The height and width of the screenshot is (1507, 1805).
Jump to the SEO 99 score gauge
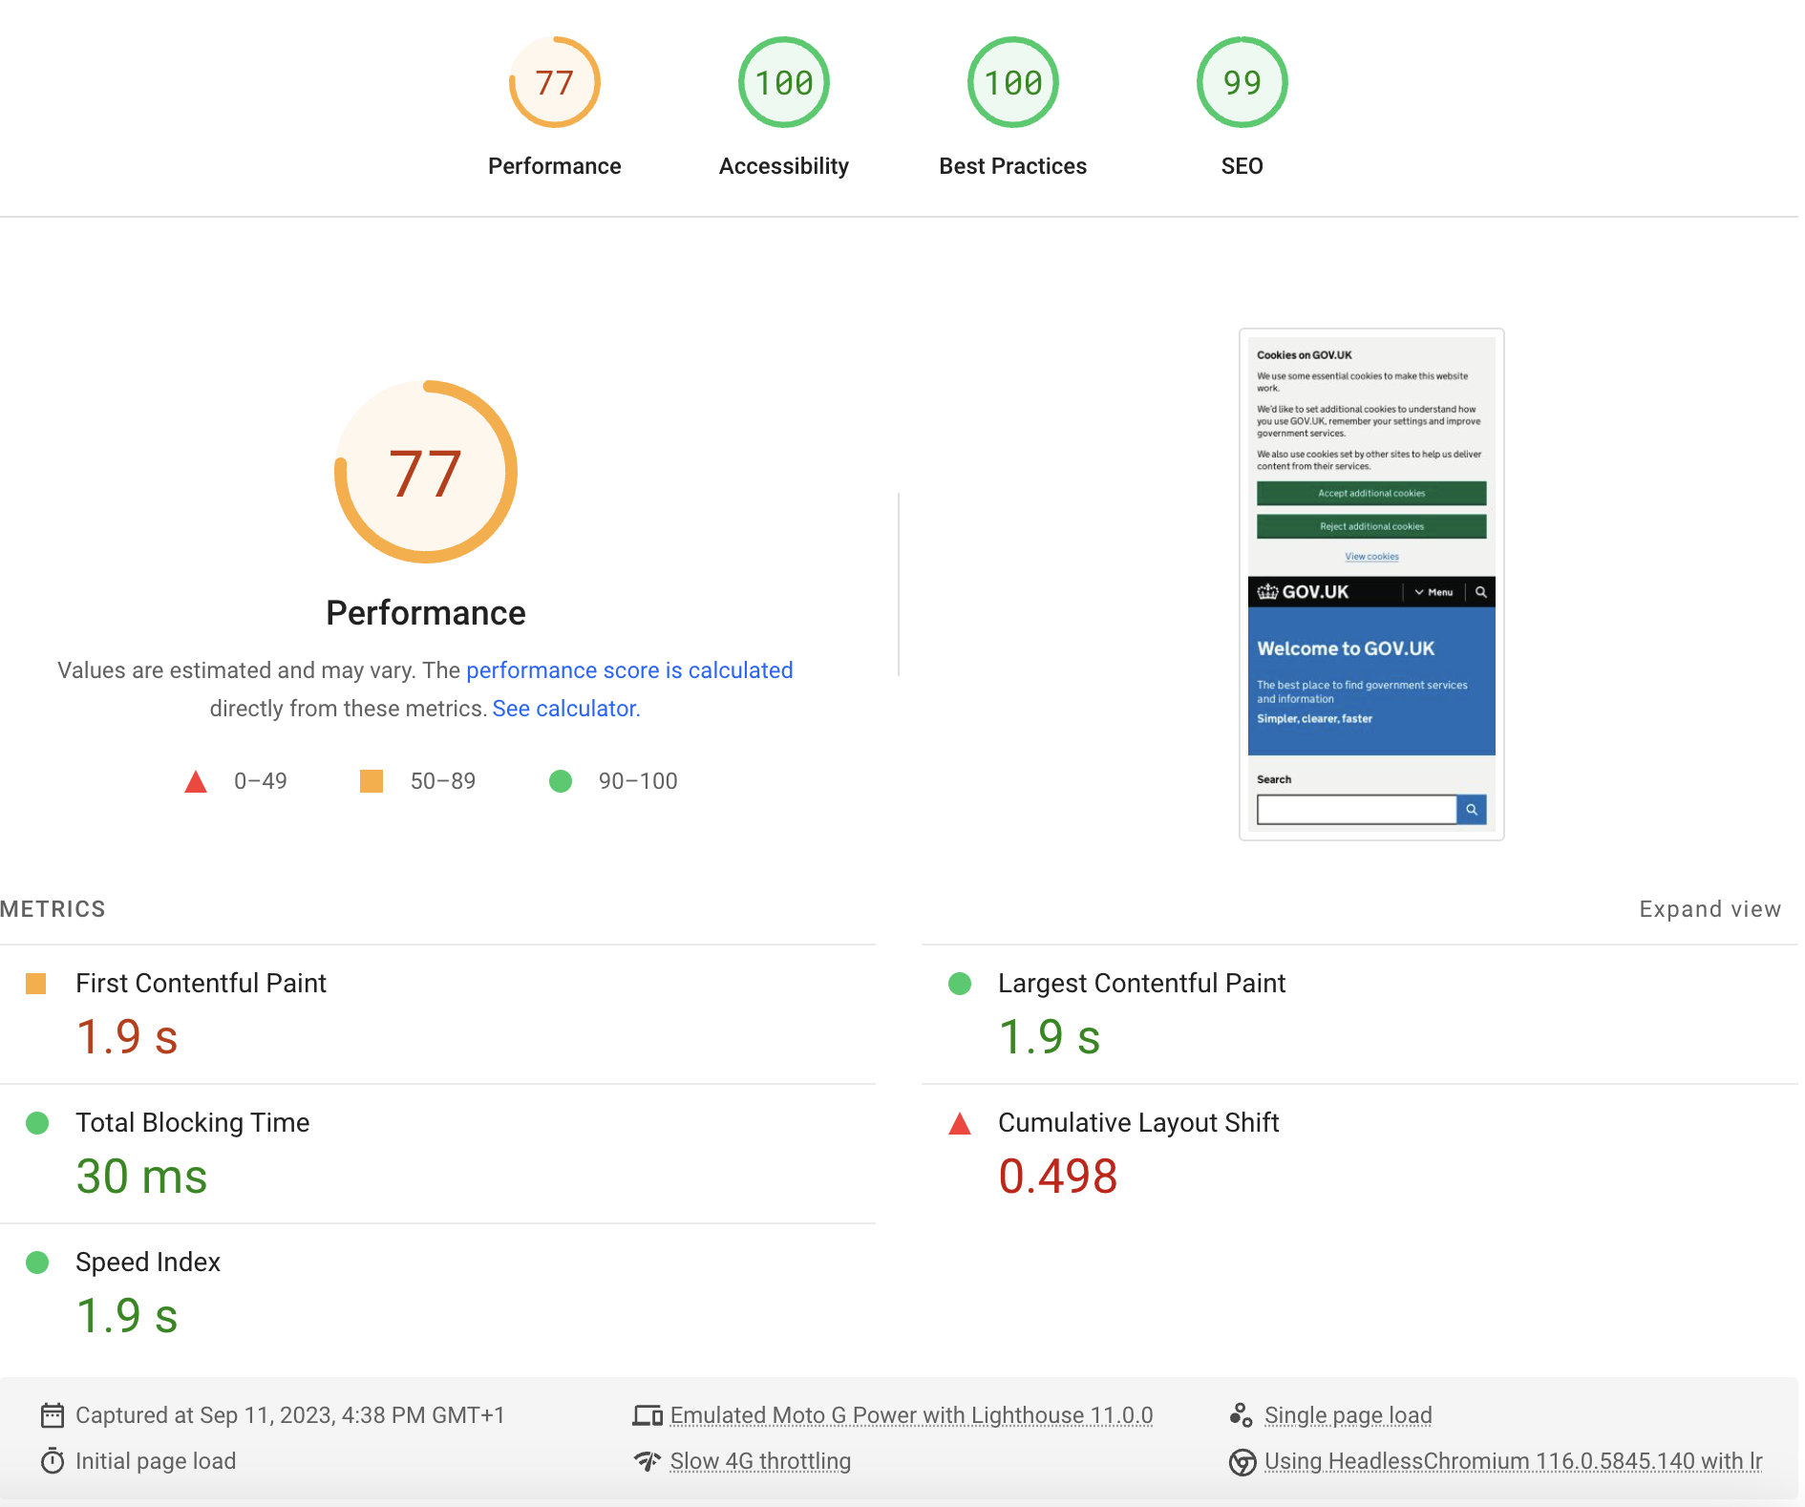[x=1242, y=83]
